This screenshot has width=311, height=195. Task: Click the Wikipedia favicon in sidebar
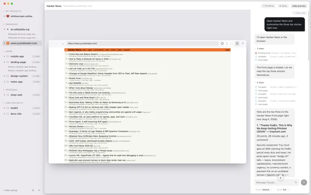8,30
